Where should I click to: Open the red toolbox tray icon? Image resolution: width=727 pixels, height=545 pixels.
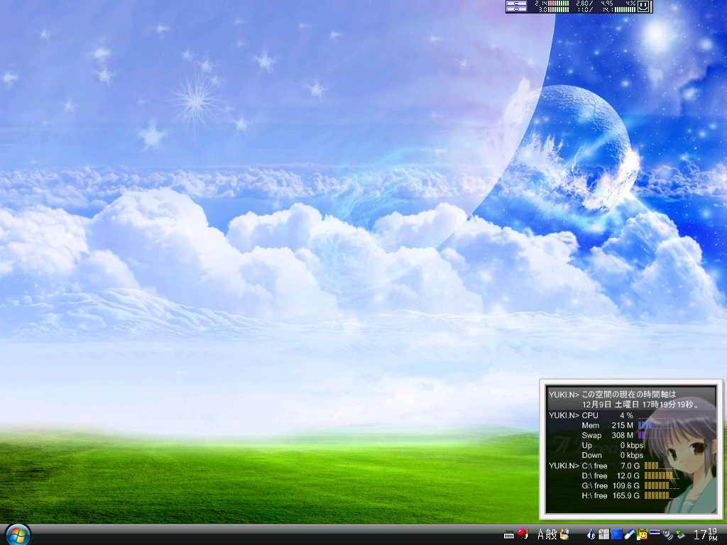pos(523,534)
